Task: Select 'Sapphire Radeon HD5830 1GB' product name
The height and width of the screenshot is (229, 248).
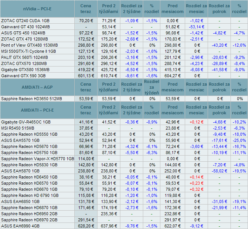Action: (x=29, y=165)
